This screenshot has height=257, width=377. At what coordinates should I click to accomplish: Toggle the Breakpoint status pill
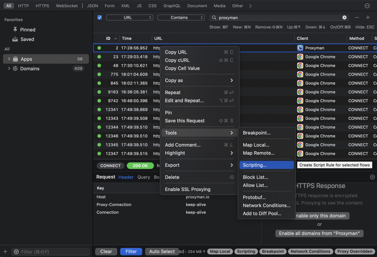coord(273,251)
